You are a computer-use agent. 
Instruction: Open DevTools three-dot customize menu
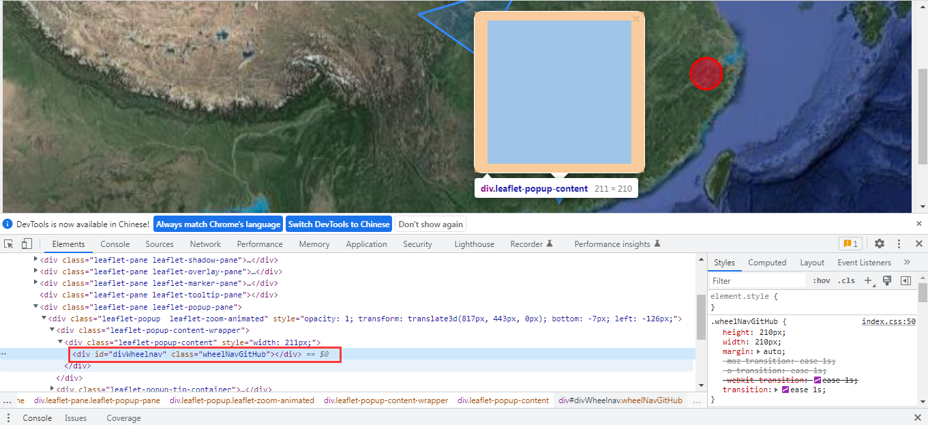tap(899, 244)
